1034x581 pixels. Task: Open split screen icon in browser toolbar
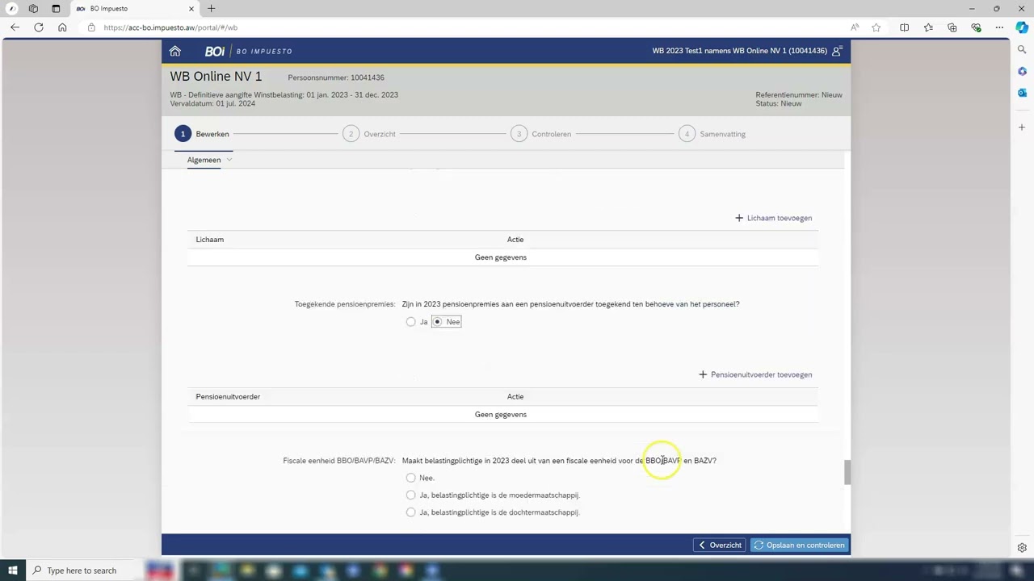(904, 27)
